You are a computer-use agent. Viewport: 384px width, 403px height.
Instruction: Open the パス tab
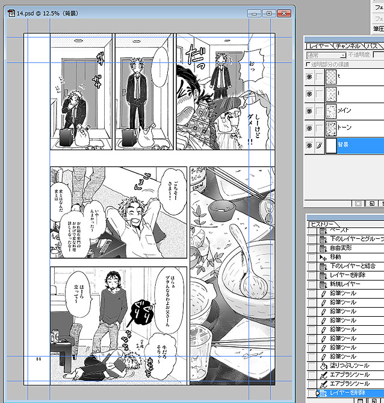pyautogui.click(x=373, y=46)
